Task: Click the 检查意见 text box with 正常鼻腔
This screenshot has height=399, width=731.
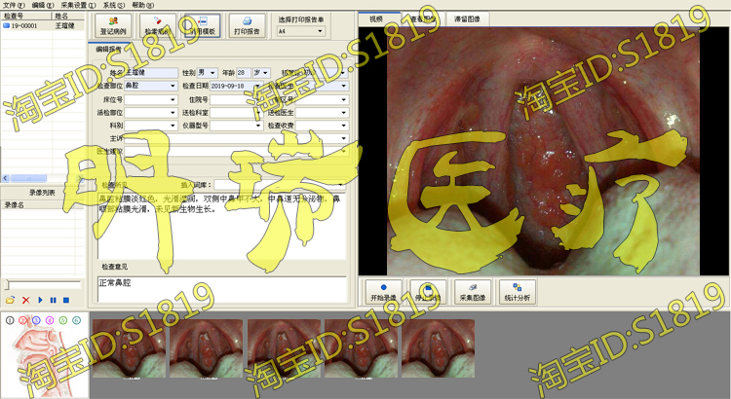Action: [x=222, y=289]
